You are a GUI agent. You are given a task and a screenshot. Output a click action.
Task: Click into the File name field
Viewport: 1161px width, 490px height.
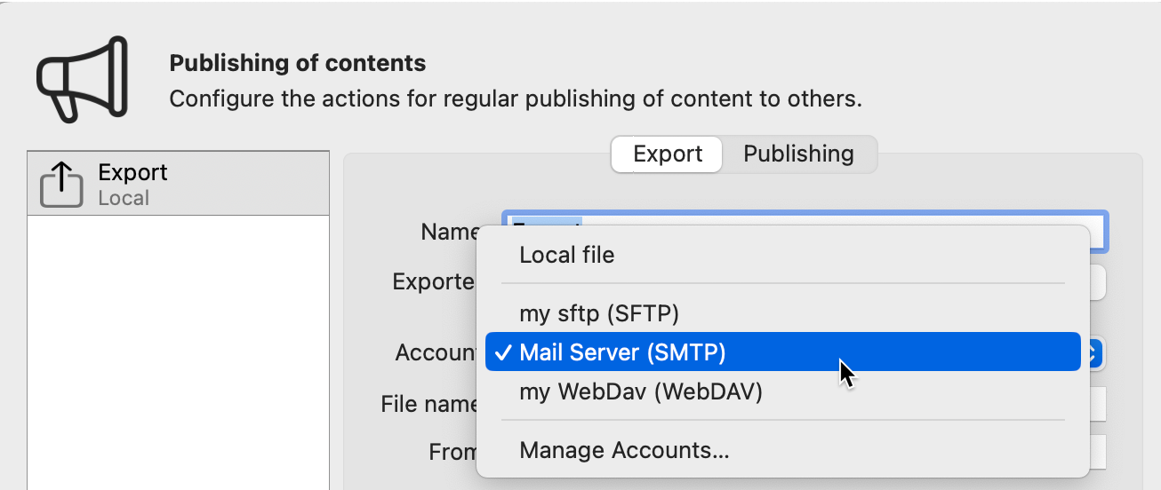(1098, 404)
